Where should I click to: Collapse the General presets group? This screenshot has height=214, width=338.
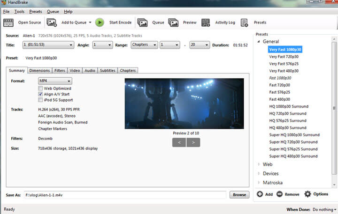point(259,42)
